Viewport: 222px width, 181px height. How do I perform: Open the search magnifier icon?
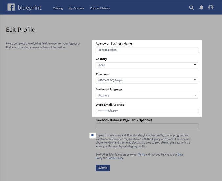tap(191, 8)
